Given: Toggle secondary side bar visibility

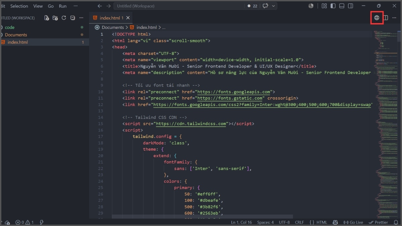Looking at the screenshot, I should [x=350, y=6].
